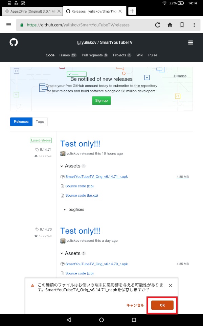Download SmartYouTubeTV_Orig_v6.14.70_r.apk
Image resolution: width=203 pixels, height=326 pixels.
click(96, 264)
